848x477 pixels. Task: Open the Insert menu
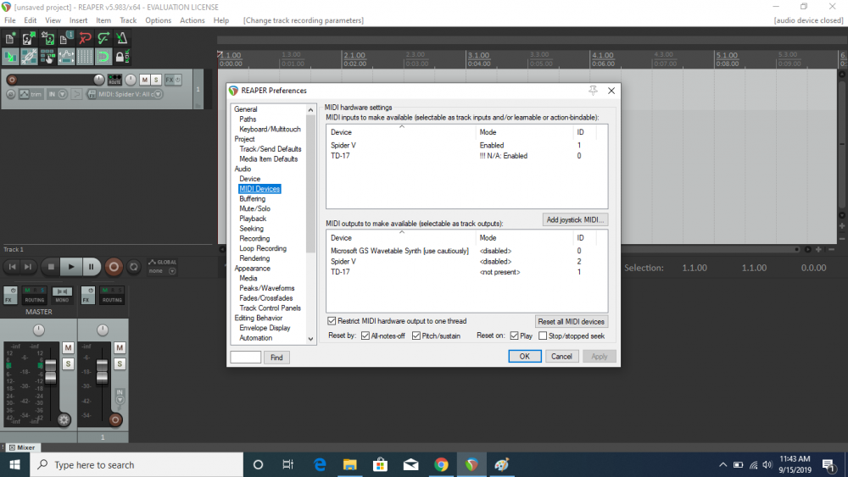pos(78,20)
